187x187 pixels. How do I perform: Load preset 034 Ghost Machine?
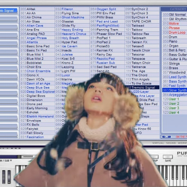[72, 17]
